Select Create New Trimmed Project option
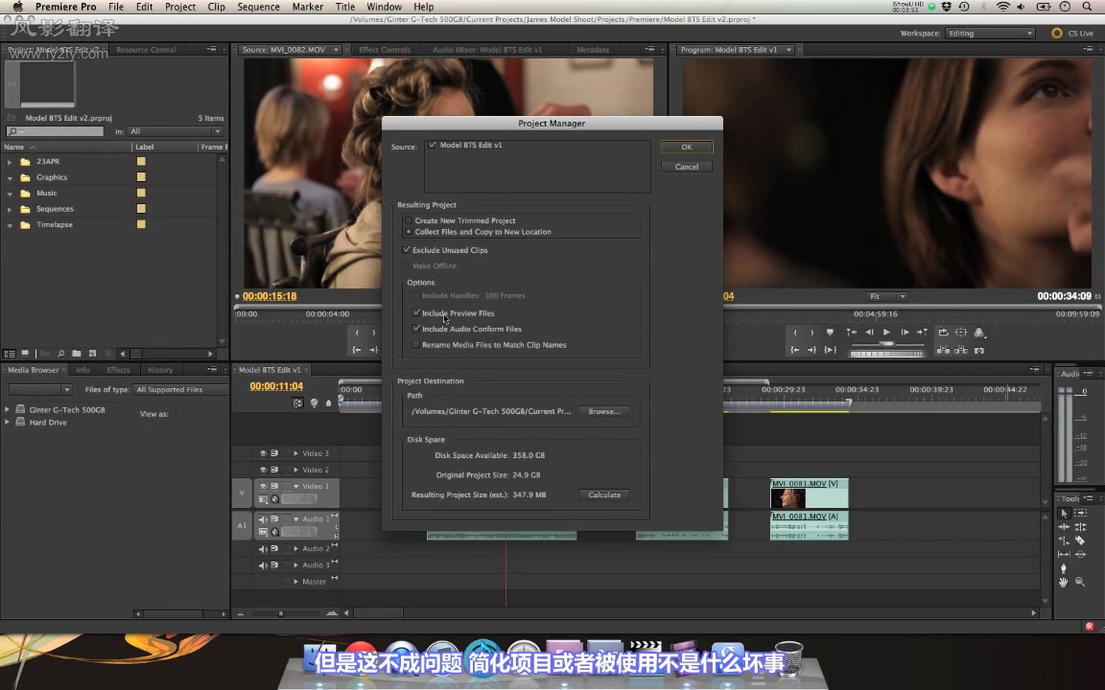Image resolution: width=1105 pixels, height=690 pixels. pos(409,220)
